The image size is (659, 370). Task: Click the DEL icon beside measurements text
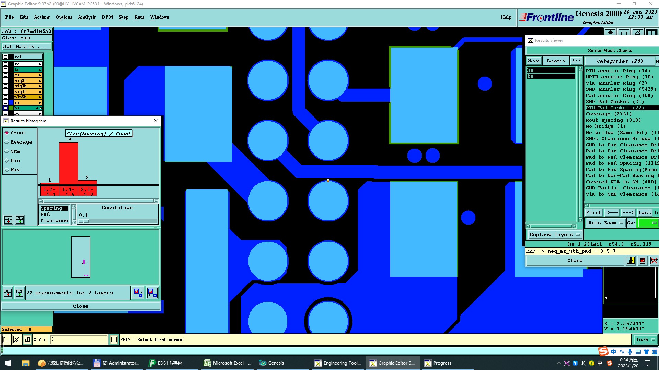click(x=8, y=293)
